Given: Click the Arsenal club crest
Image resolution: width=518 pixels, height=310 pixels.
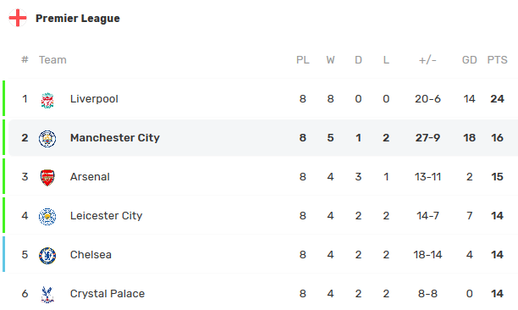Looking at the screenshot, I should pos(47,178).
